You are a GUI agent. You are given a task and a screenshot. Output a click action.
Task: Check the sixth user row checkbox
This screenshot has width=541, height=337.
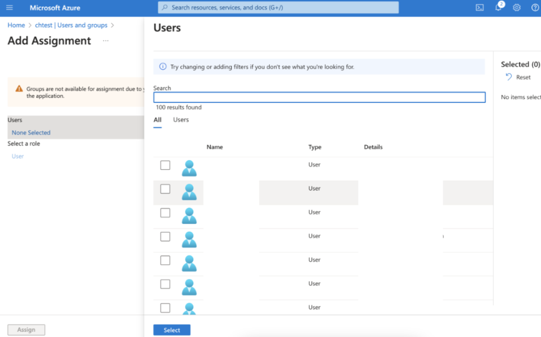pyautogui.click(x=165, y=284)
